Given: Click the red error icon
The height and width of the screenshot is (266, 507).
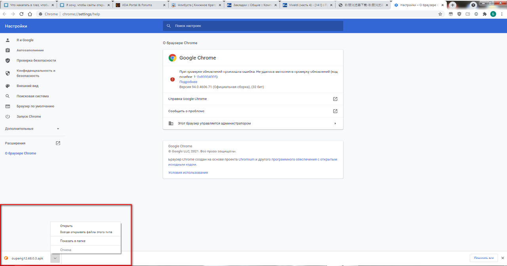Looking at the screenshot, I should coord(172,79).
